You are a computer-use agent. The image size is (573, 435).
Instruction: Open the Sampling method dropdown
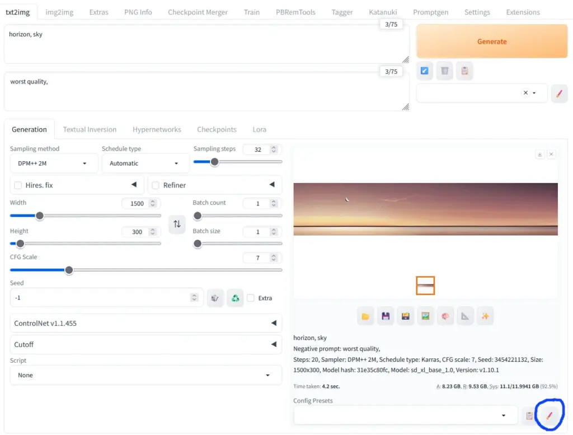[x=54, y=163]
